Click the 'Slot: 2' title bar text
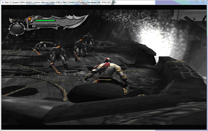 pyautogui.click(x=8, y=2)
